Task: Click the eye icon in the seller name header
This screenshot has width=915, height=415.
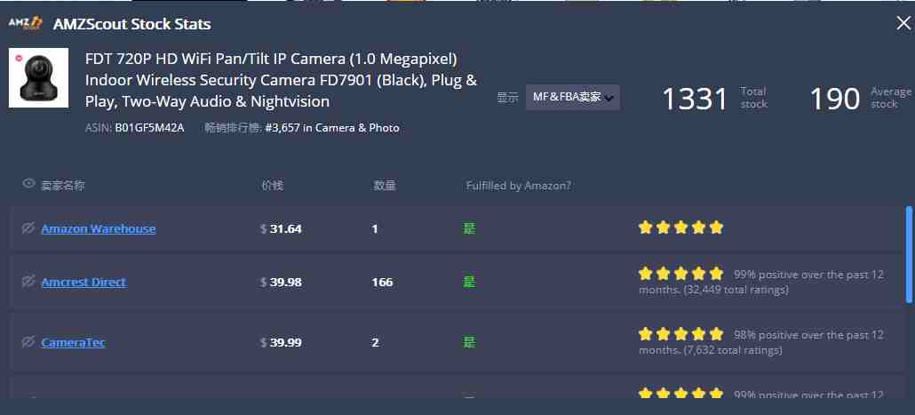Action: point(28,184)
